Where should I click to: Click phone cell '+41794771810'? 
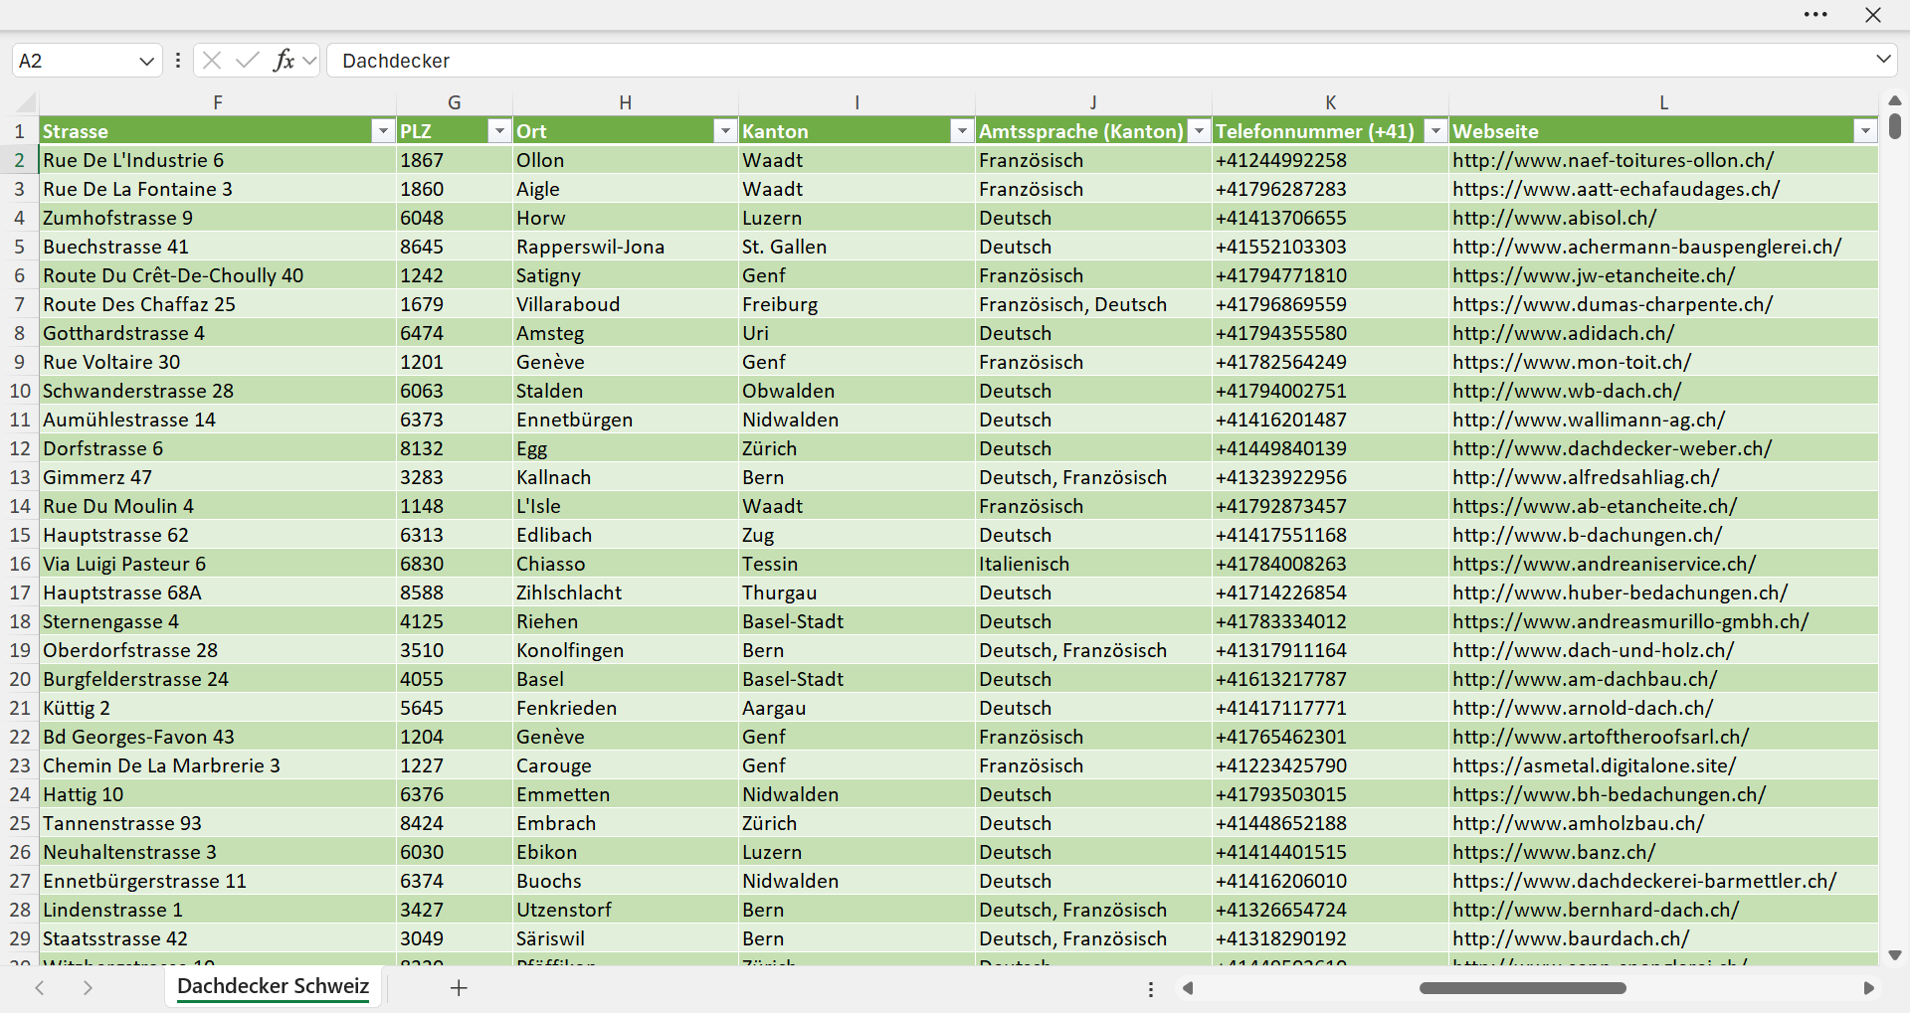click(x=1330, y=275)
